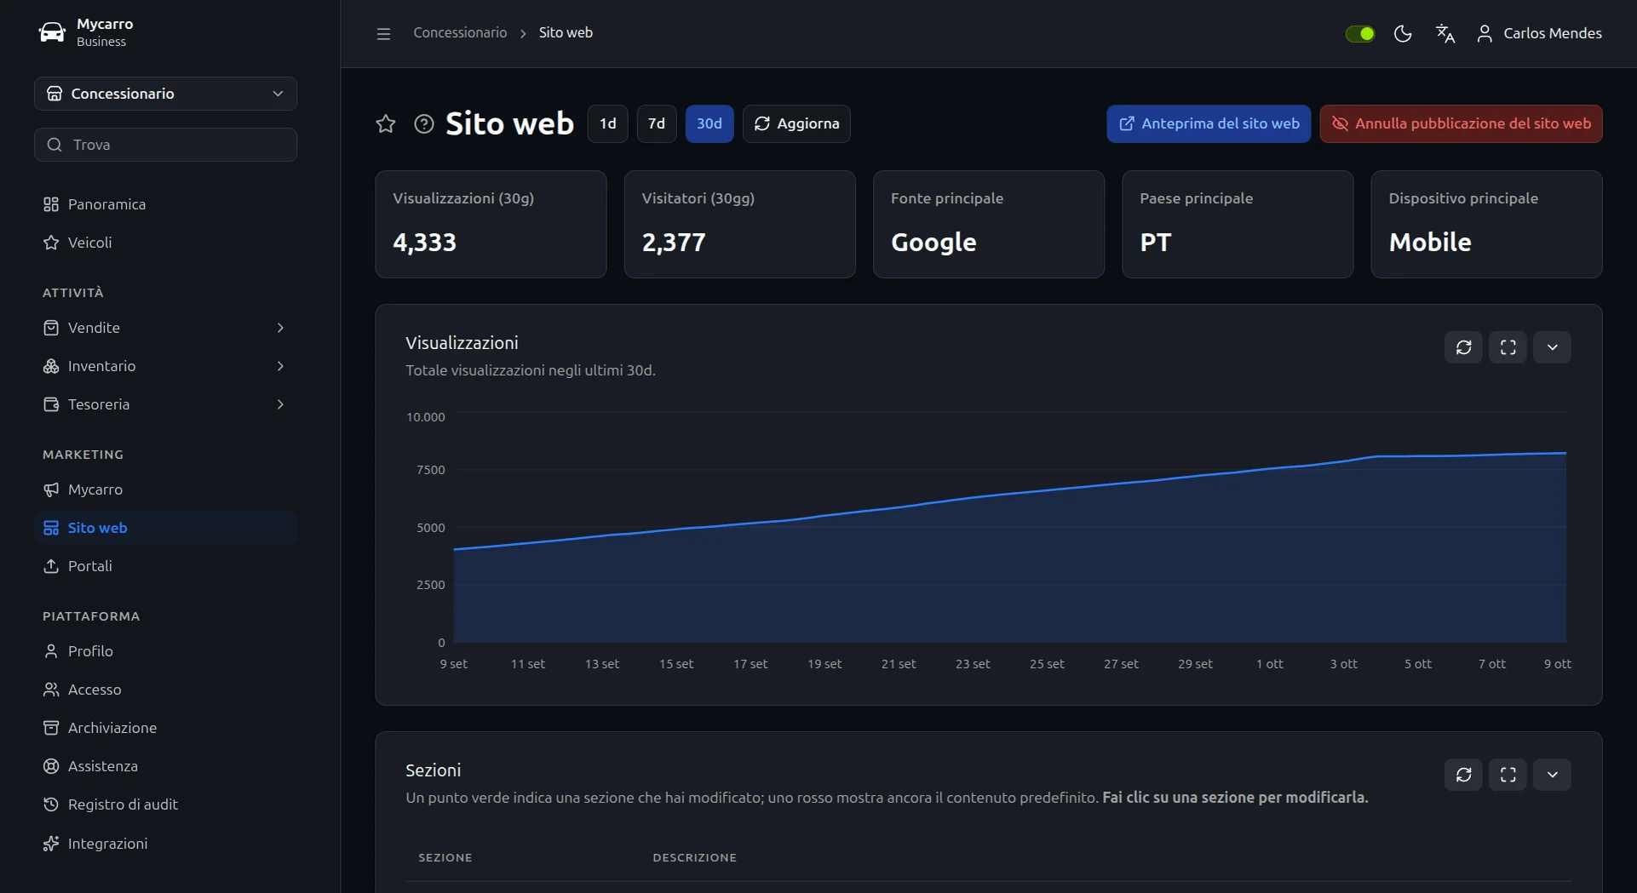The width and height of the screenshot is (1637, 893).
Task: Click the Trova search field
Action: (165, 145)
